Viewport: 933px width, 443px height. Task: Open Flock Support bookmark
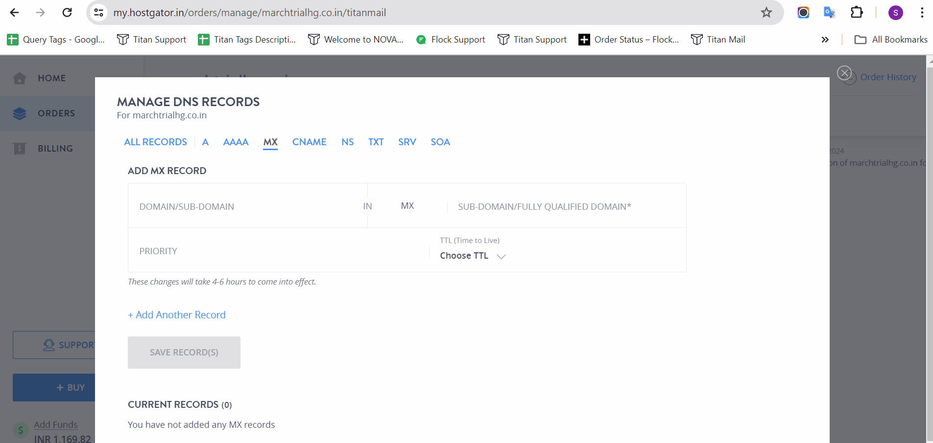[x=451, y=40]
